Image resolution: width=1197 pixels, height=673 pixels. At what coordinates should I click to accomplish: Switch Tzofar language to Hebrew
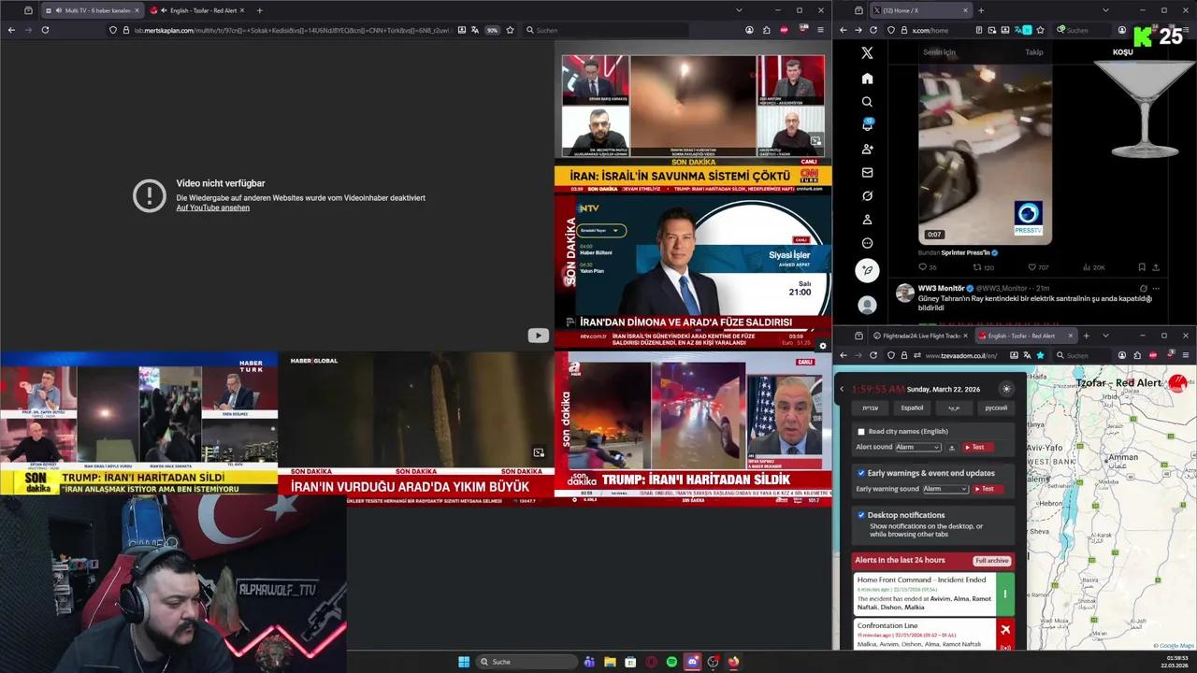point(870,408)
